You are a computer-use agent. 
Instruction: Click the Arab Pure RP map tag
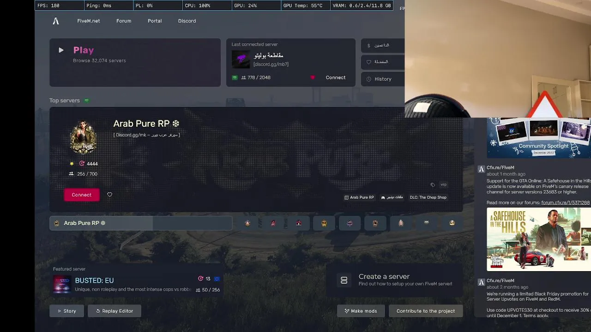coord(359,197)
